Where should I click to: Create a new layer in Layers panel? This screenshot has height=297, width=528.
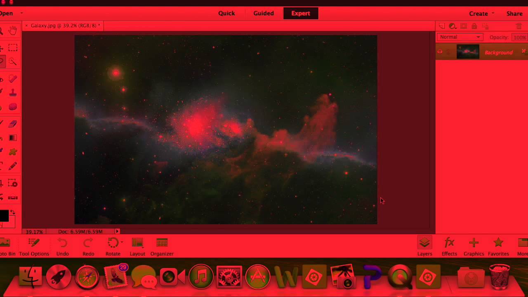coord(442,26)
